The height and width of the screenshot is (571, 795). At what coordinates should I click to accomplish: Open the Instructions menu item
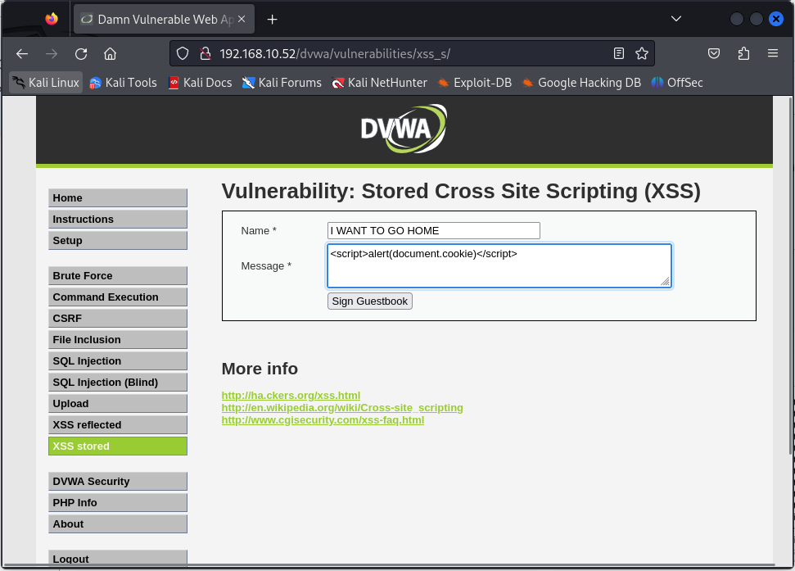(x=118, y=219)
